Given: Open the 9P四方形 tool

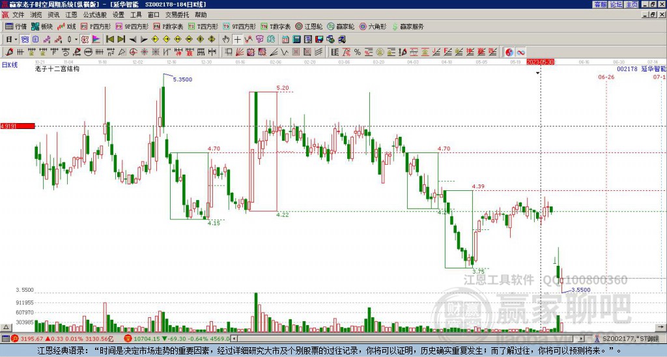Looking at the screenshot, I should (x=132, y=26).
